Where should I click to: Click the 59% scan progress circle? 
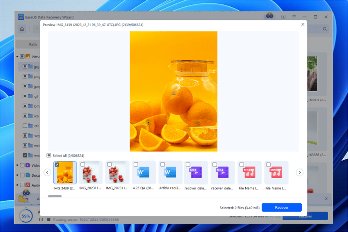click(26, 216)
